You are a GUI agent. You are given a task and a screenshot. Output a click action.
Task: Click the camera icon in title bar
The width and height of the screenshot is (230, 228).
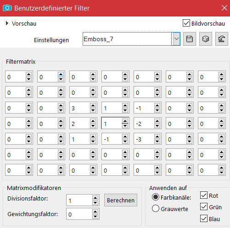(7, 8)
